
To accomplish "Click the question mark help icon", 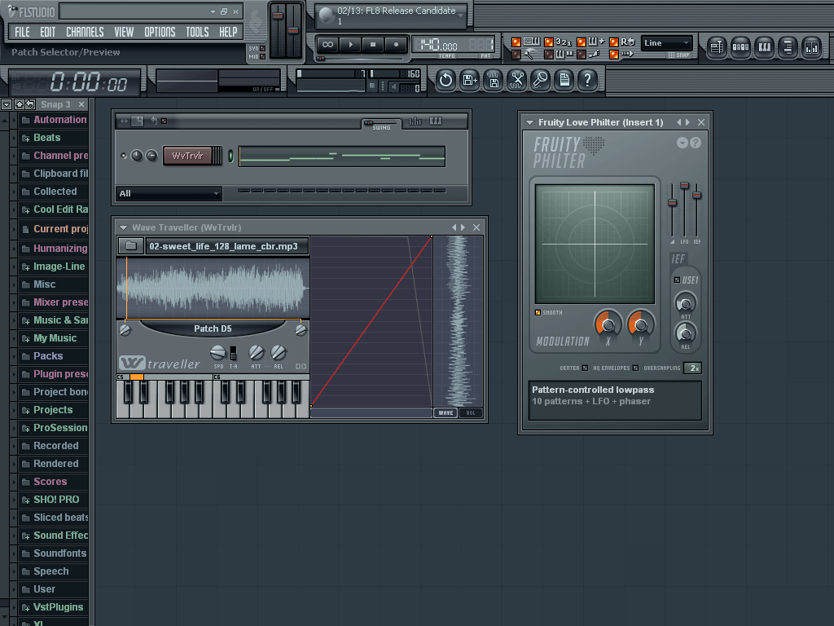I will pos(588,81).
